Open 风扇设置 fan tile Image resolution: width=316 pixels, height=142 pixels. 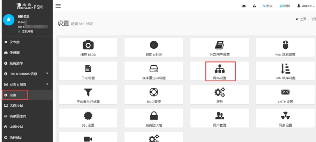pyautogui.click(x=285, y=118)
